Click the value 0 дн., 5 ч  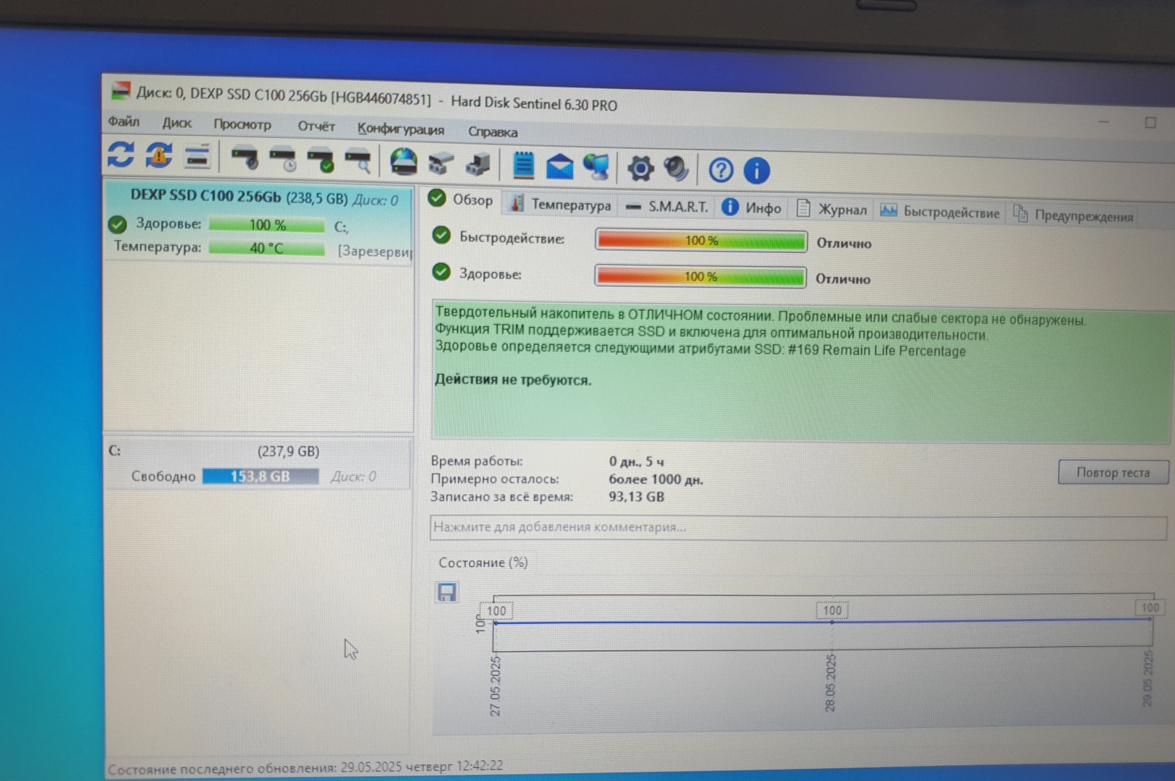637,461
